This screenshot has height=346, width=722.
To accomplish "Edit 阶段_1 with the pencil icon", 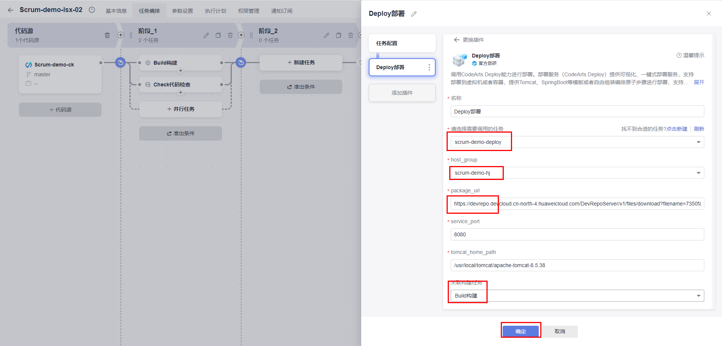I will point(206,35).
